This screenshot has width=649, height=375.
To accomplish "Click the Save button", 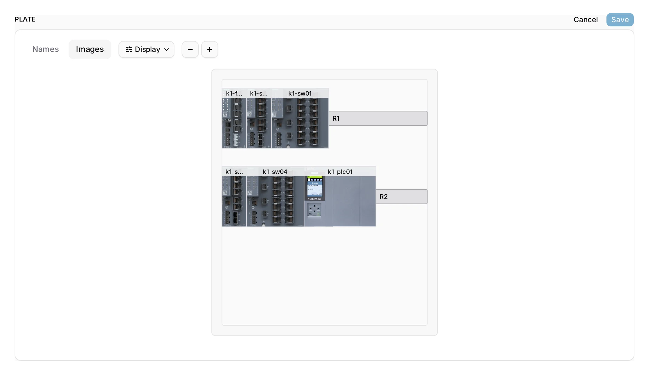I will [620, 20].
